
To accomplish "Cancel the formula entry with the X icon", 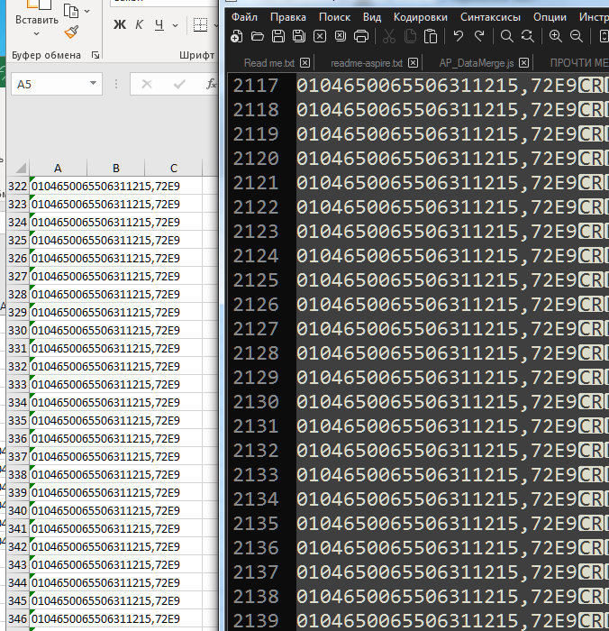I will 147,84.
